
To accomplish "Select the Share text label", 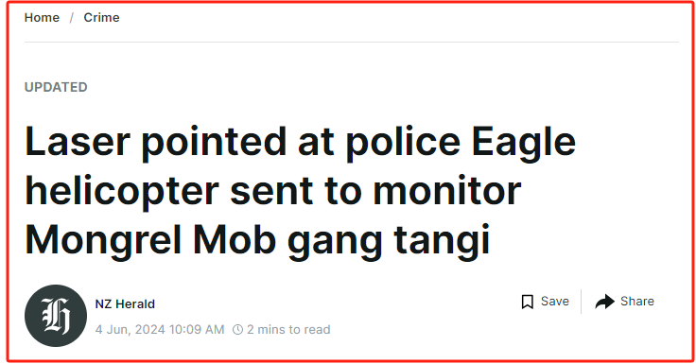I will [x=637, y=301].
